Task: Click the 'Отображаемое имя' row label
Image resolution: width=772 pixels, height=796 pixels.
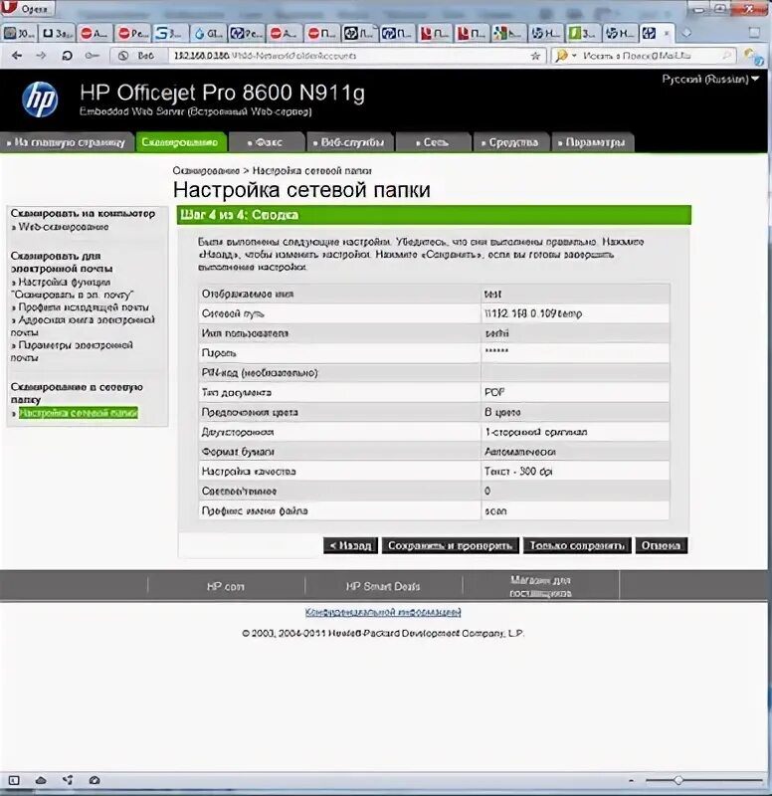Action: click(x=248, y=294)
